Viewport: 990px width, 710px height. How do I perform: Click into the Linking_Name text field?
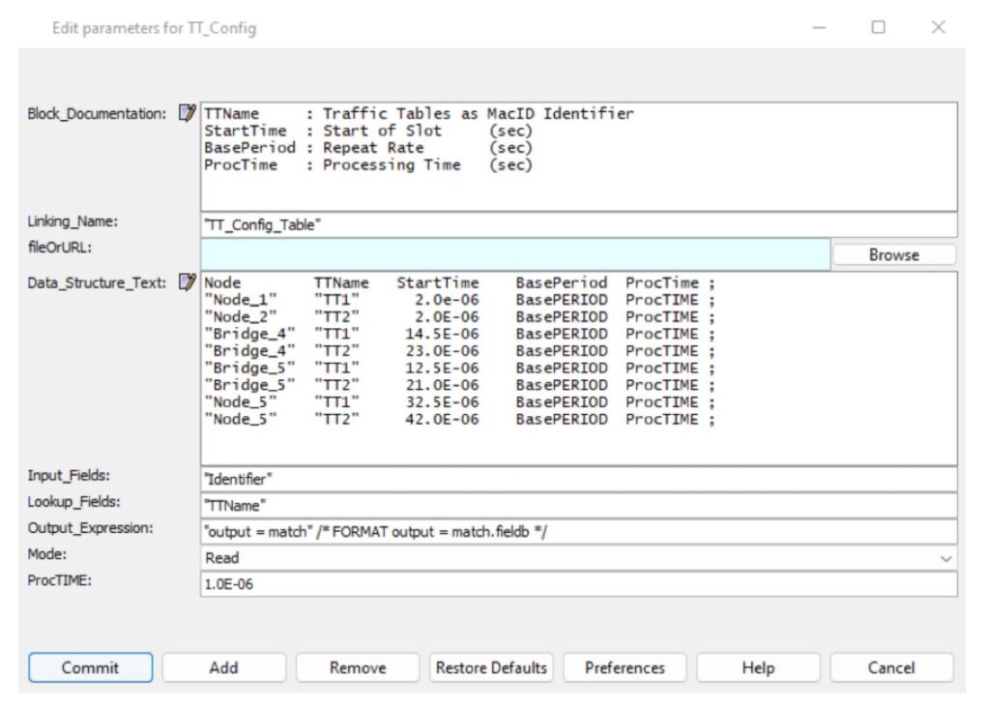pyautogui.click(x=578, y=225)
